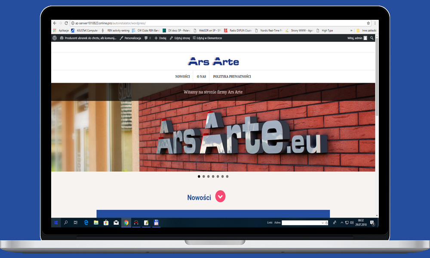Go to the NOWOŚCI menu item

(182, 77)
